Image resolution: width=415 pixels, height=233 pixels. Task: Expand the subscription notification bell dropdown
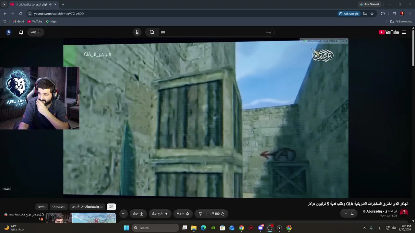pos(349,213)
